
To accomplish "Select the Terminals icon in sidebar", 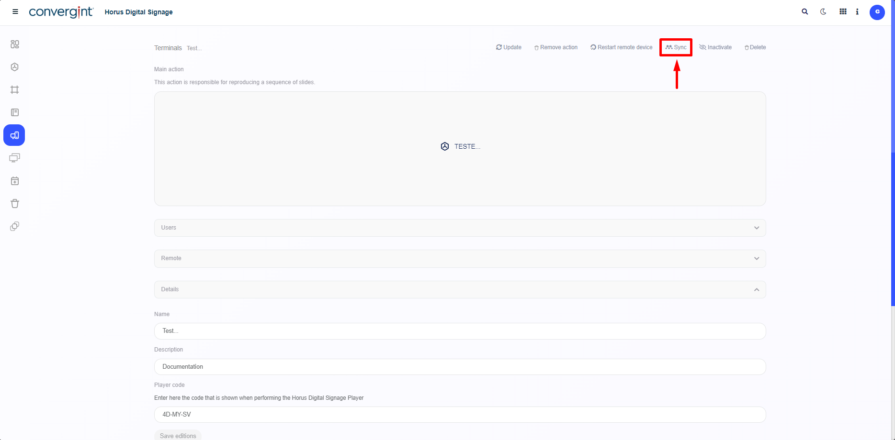I will point(14,135).
